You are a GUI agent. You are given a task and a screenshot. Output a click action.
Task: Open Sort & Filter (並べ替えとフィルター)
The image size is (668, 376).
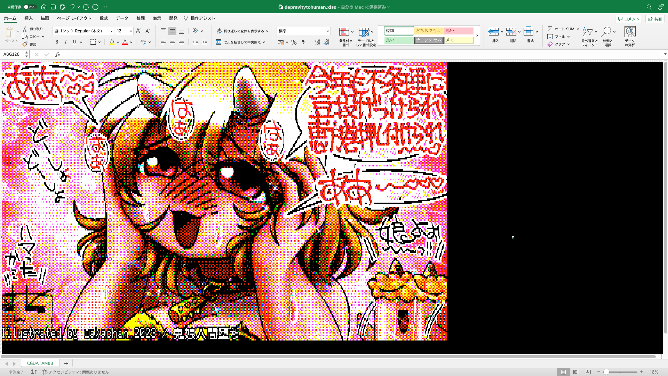click(589, 37)
